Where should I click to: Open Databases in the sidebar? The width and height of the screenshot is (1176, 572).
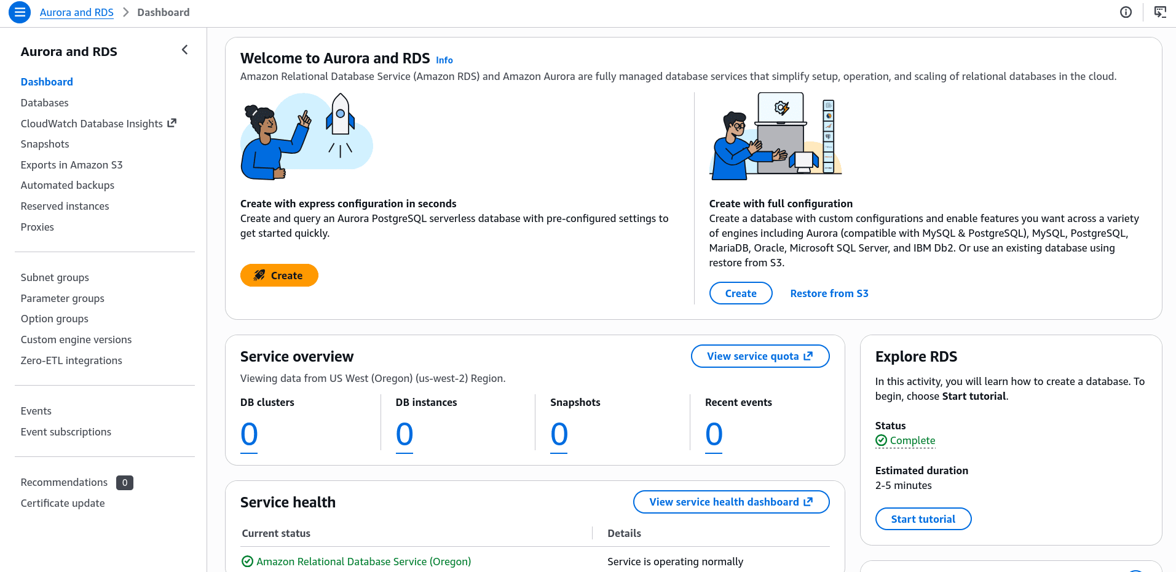point(44,103)
